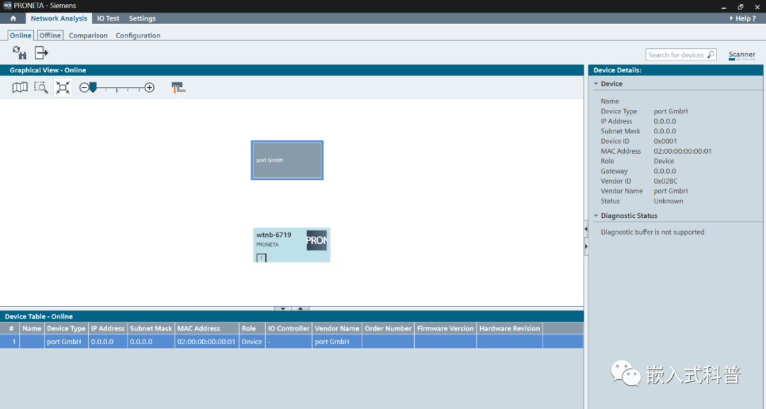
Task: Sort by Firmware Version column header
Action: click(445, 328)
